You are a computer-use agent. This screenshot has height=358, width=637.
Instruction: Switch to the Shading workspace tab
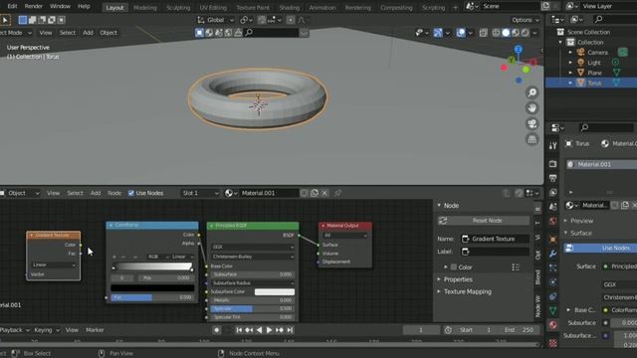click(x=290, y=8)
